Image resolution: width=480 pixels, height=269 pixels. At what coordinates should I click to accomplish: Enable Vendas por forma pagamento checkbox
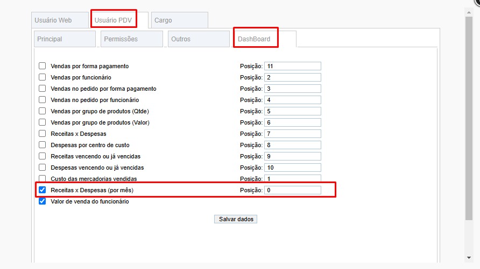43,66
